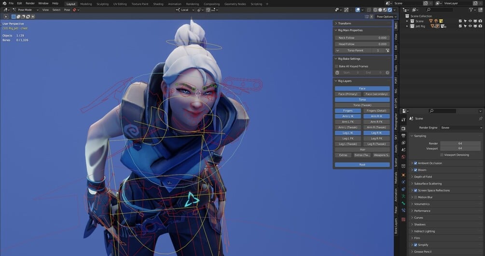Click the new collection icon in Outliner header

coord(480,10)
